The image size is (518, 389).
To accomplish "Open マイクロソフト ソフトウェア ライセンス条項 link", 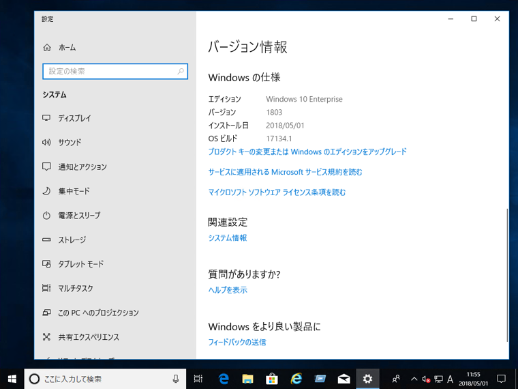I will 277,192.
